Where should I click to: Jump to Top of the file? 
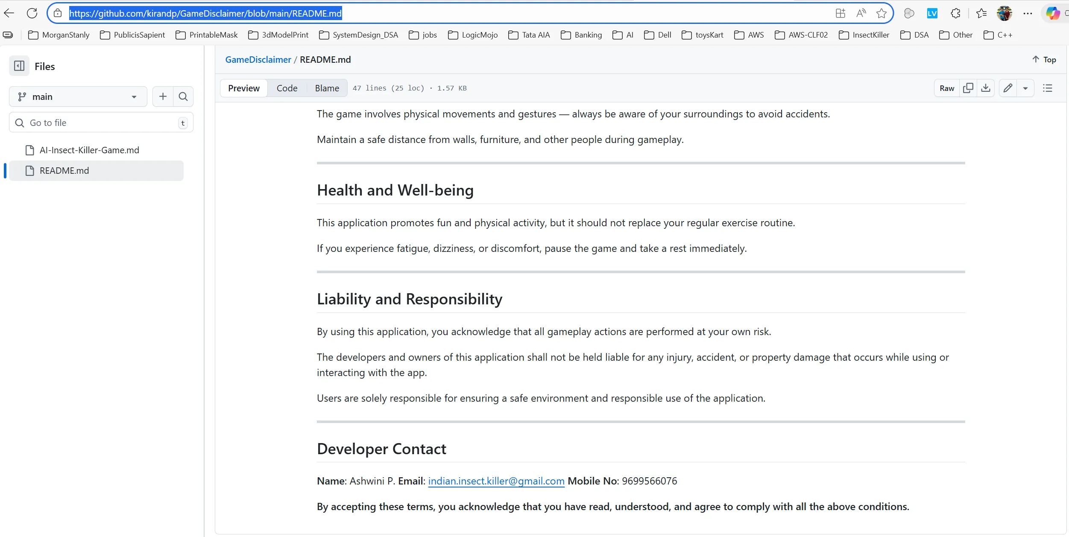coord(1044,60)
